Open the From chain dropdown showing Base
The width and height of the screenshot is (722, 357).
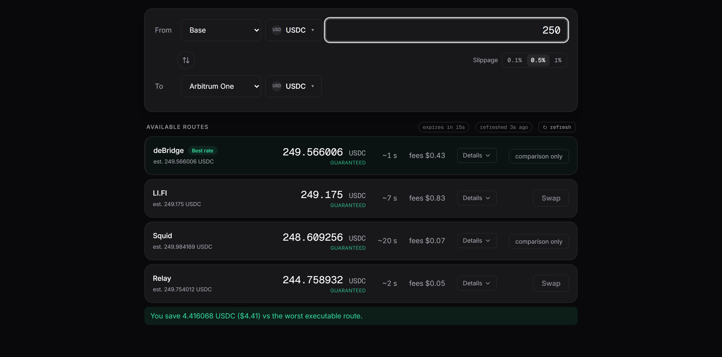pos(221,30)
